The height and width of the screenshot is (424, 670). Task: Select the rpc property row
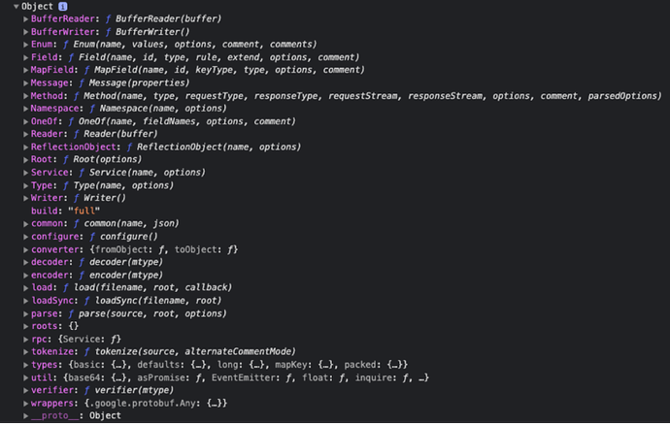click(76, 339)
